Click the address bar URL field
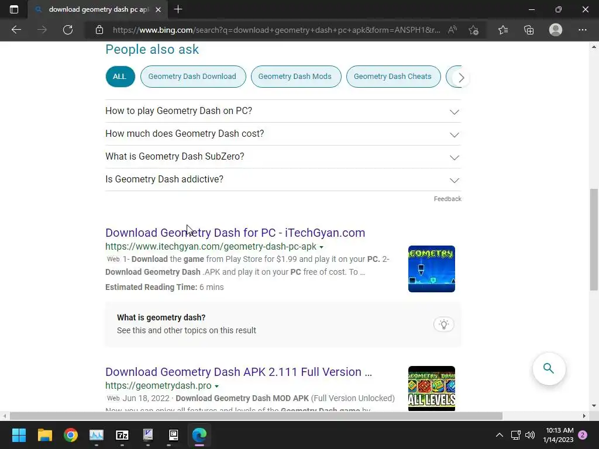 pyautogui.click(x=276, y=30)
